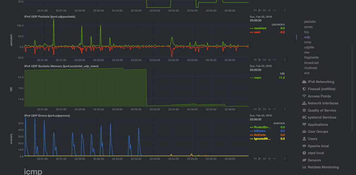Go to the raw sidebar entry

click(x=307, y=53)
